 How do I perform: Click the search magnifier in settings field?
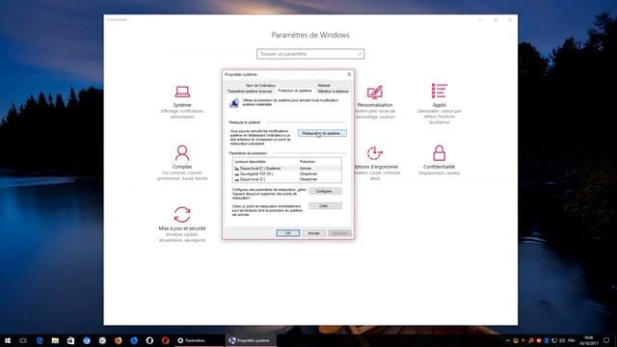360,54
